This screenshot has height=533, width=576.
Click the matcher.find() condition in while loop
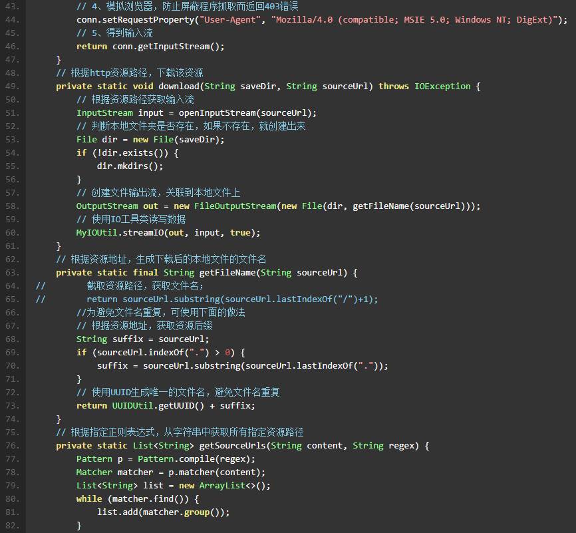coord(148,498)
